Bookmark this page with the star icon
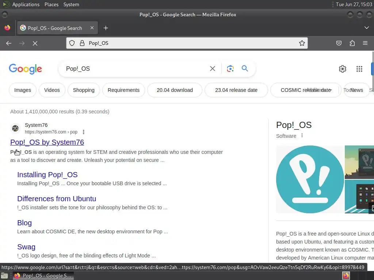374x280 pixels. [302, 43]
